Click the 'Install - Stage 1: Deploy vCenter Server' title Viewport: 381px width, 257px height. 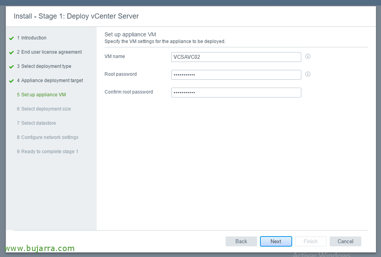76,16
